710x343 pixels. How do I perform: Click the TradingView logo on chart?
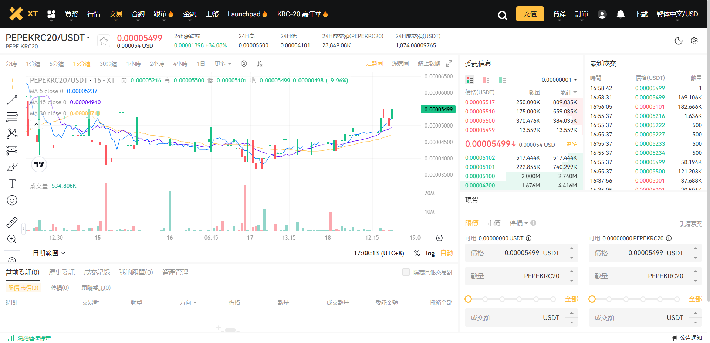pyautogui.click(x=39, y=164)
